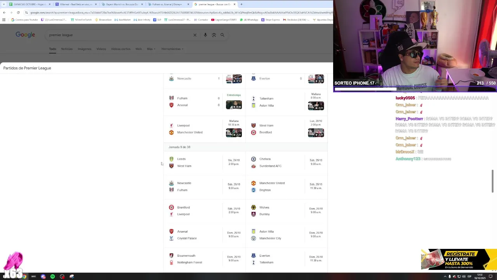Open the Wolves vs Burnley match

coord(287,211)
